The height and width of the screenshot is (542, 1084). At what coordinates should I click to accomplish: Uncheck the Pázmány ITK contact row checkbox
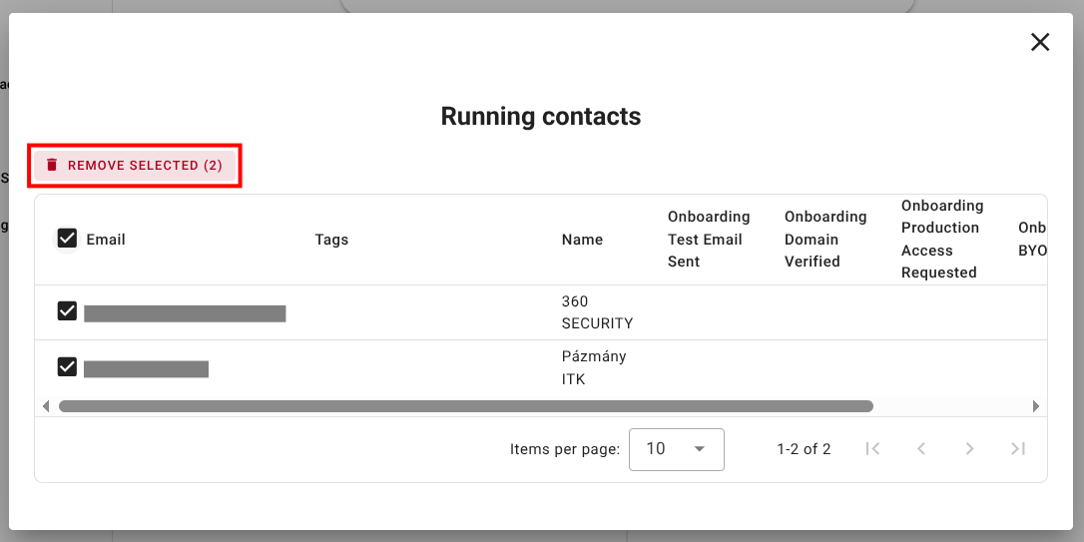click(67, 366)
